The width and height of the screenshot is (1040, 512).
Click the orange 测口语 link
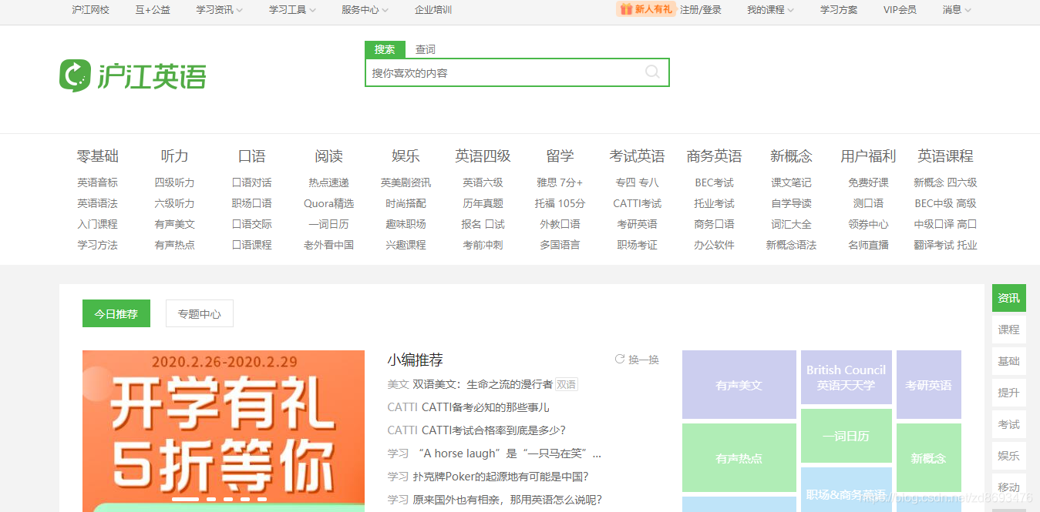tap(869, 204)
